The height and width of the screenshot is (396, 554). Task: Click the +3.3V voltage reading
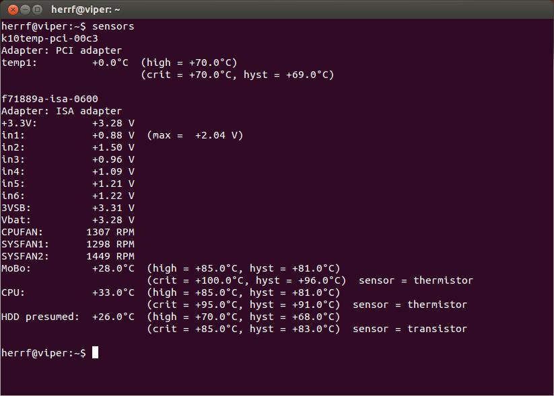[x=113, y=123]
